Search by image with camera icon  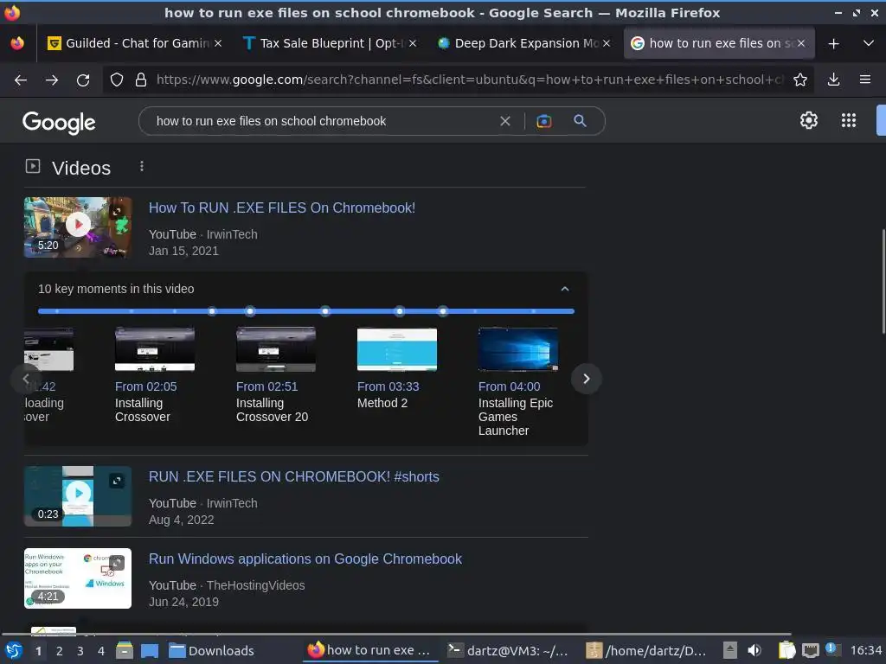(543, 121)
